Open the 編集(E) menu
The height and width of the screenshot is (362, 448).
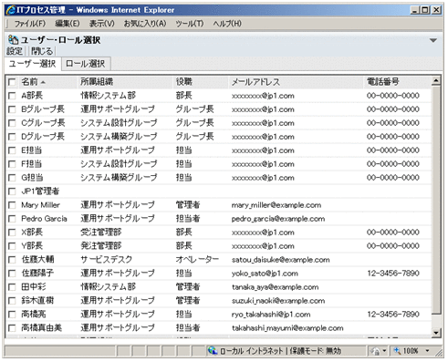[68, 24]
